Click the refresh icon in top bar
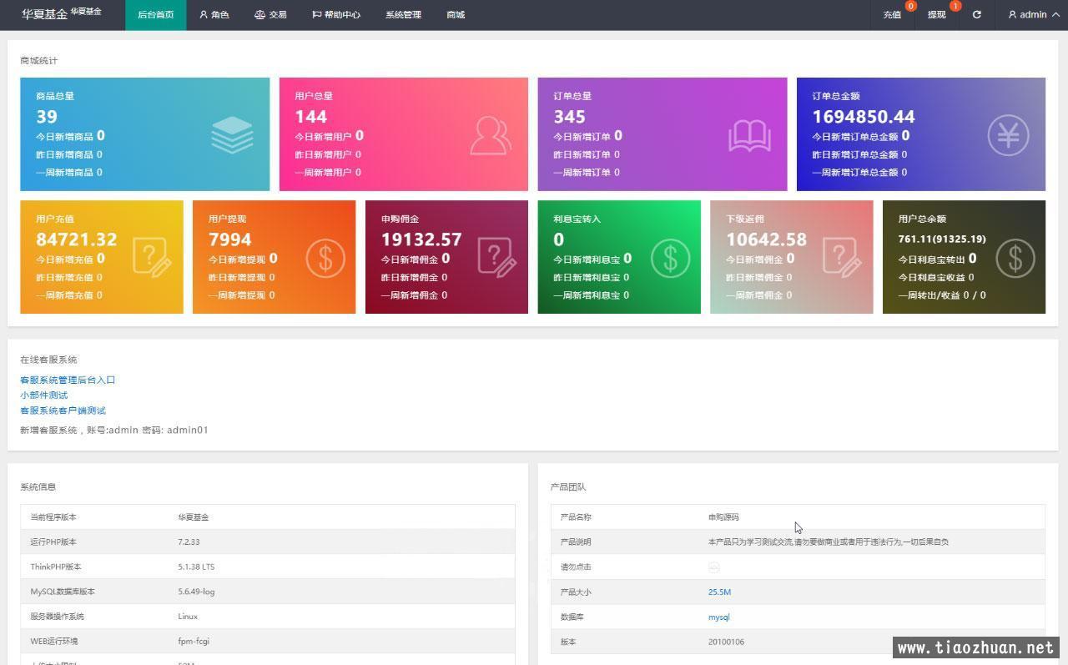Screen dimensions: 1068x665 (977, 15)
